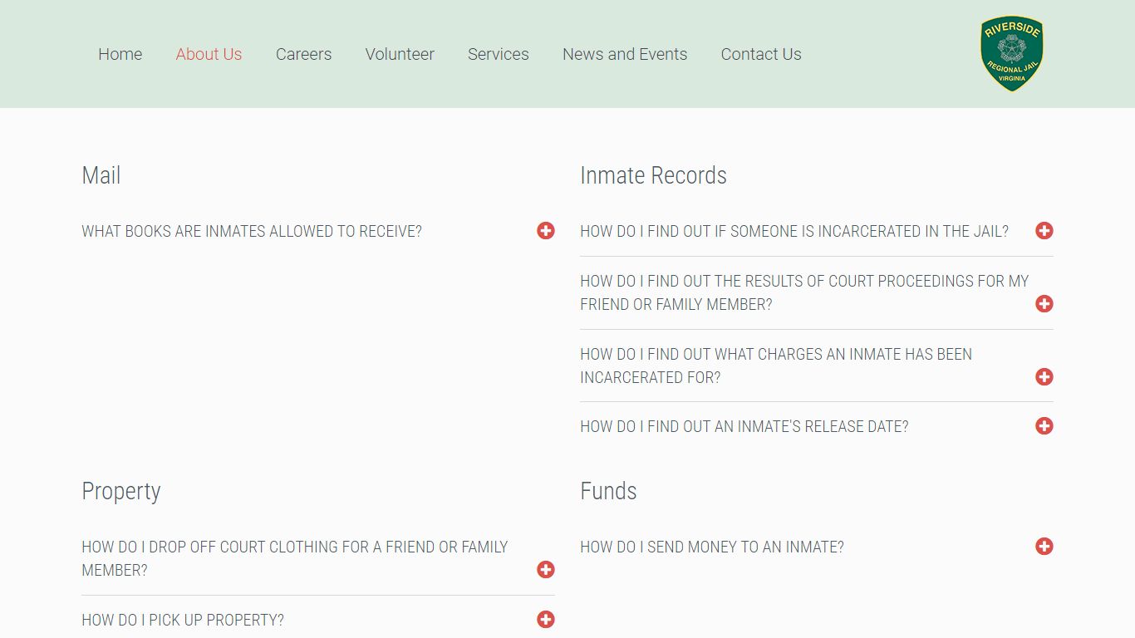
Task: Click plus icon beside pick up property question
Action: [x=546, y=620]
